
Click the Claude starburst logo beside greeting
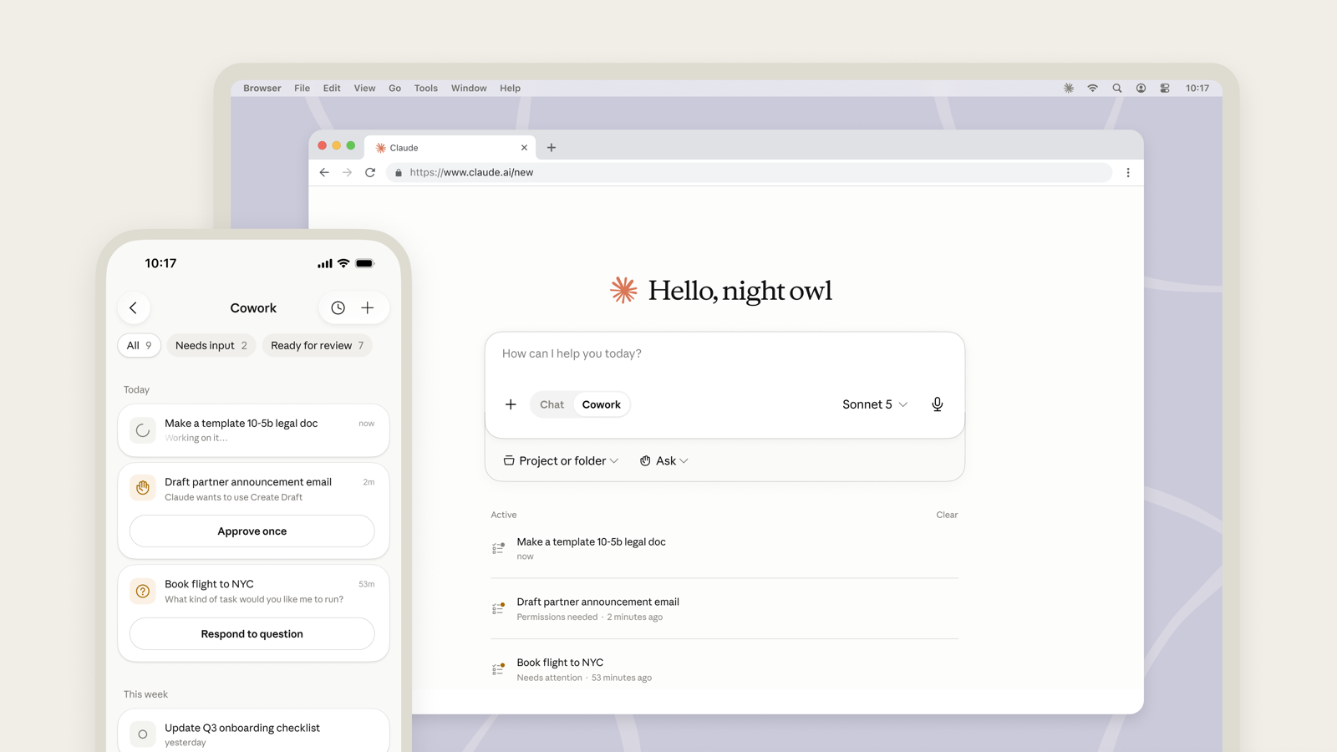623,290
